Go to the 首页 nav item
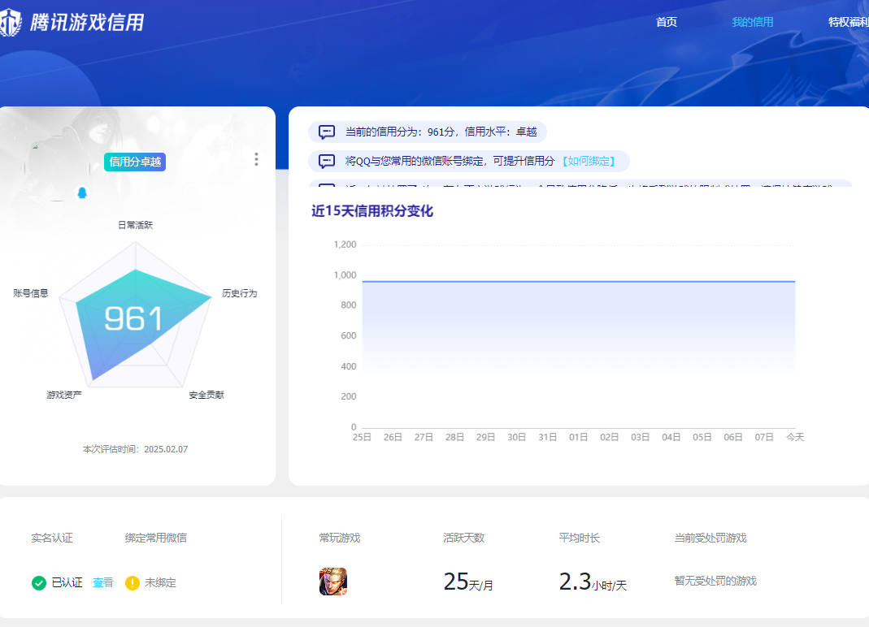This screenshot has width=869, height=627. 666,22
